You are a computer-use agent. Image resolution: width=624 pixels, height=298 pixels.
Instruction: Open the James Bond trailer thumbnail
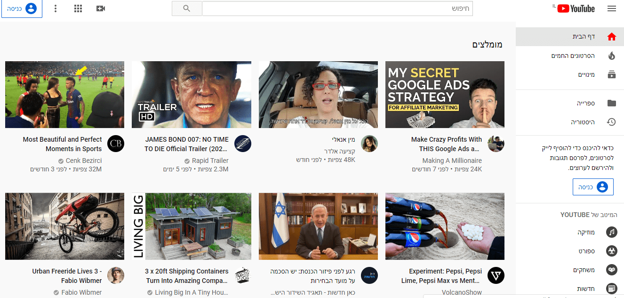[192, 95]
